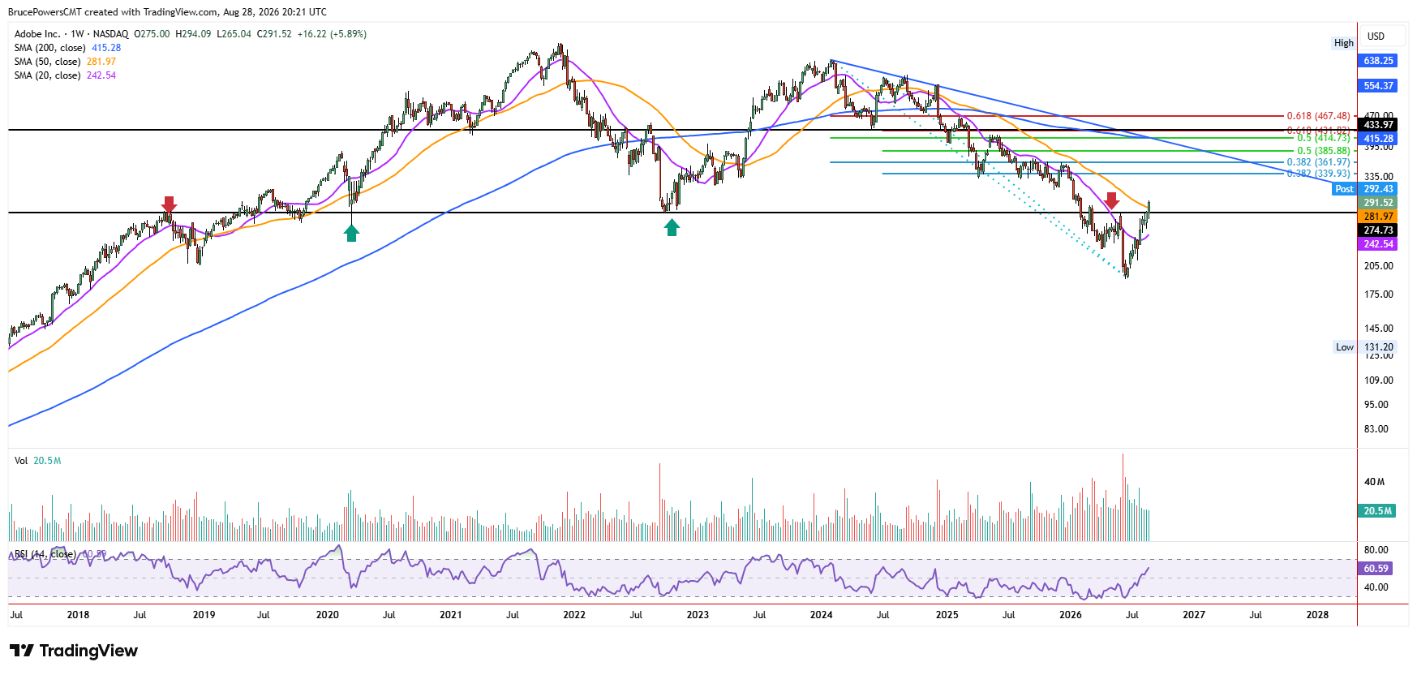Screen dimensions: 1417x675
Task: Click the Post 292.43 price label
Action: (x=1365, y=189)
